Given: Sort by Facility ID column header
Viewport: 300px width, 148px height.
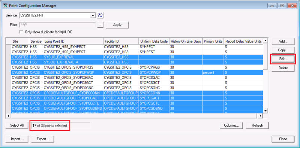Looking at the screenshot, I should pyautogui.click(x=121, y=41).
